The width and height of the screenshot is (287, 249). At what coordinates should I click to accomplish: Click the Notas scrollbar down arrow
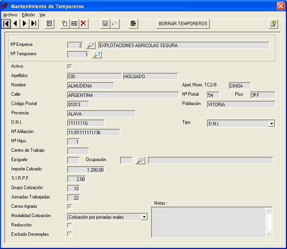(x=269, y=234)
